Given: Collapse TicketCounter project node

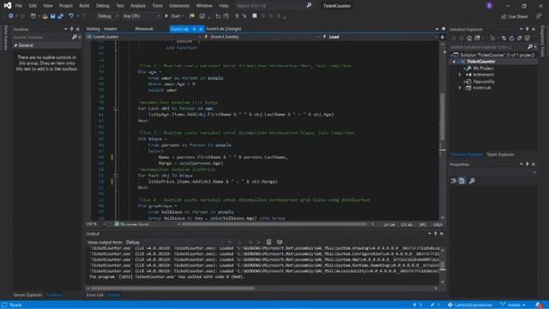Looking at the screenshot, I should pyautogui.click(x=455, y=61).
